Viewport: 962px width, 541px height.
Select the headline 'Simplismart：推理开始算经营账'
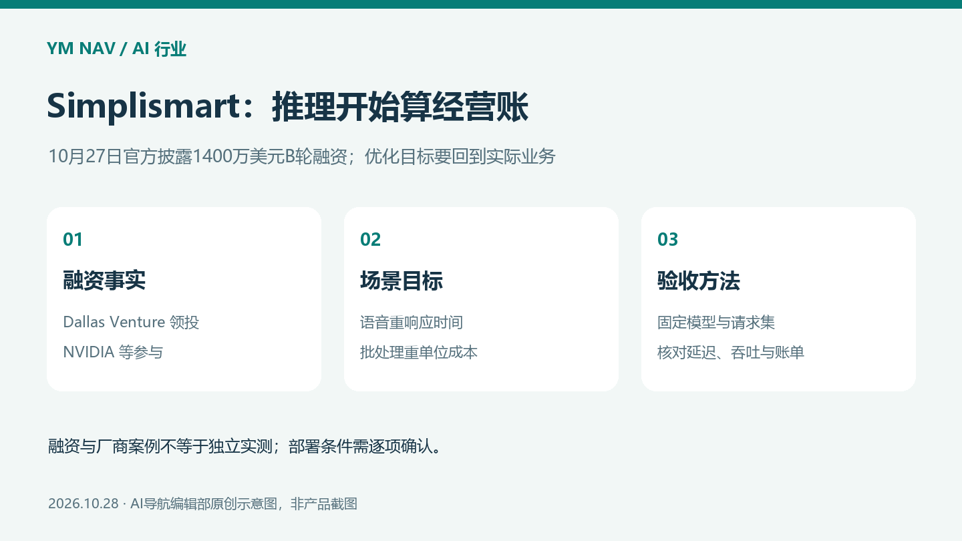[x=287, y=107]
